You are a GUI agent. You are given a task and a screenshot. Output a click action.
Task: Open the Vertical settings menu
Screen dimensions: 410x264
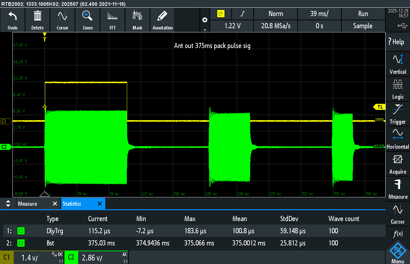[398, 64]
